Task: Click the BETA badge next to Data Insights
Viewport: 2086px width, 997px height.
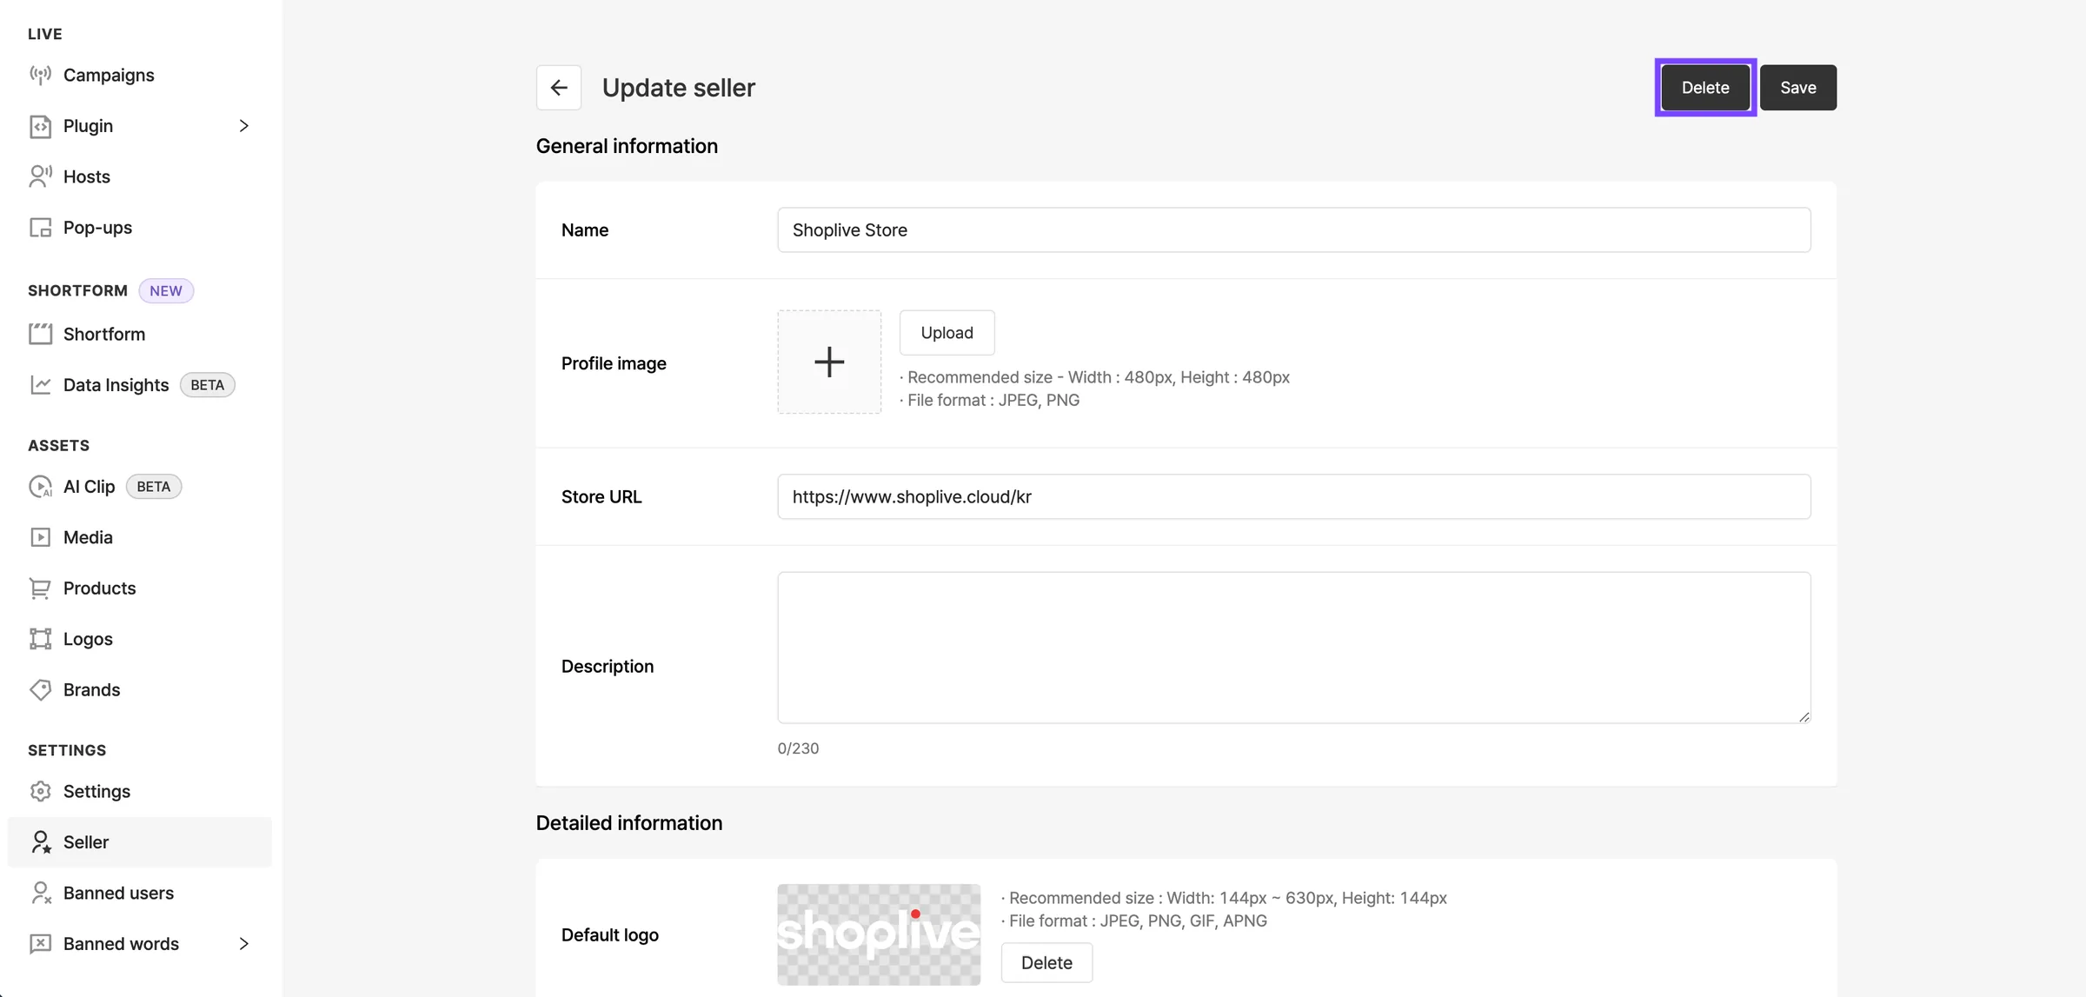Action: pyautogui.click(x=208, y=385)
